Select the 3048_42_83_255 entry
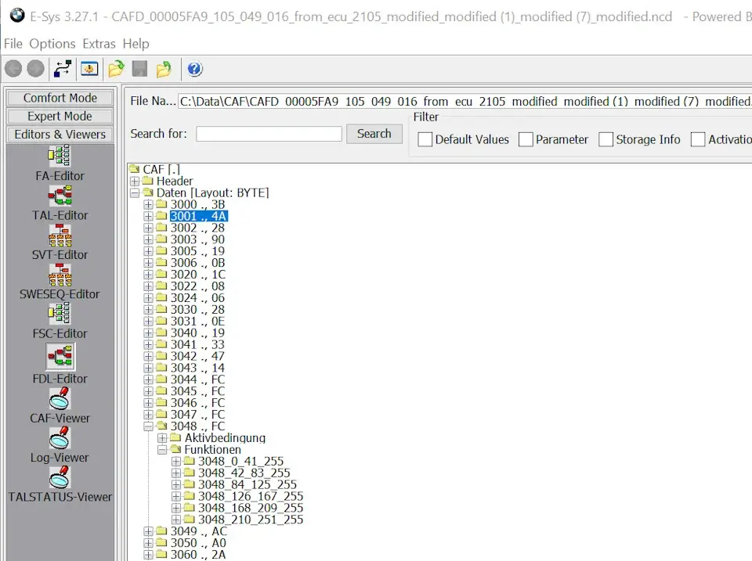The height and width of the screenshot is (561, 752). pyautogui.click(x=244, y=473)
